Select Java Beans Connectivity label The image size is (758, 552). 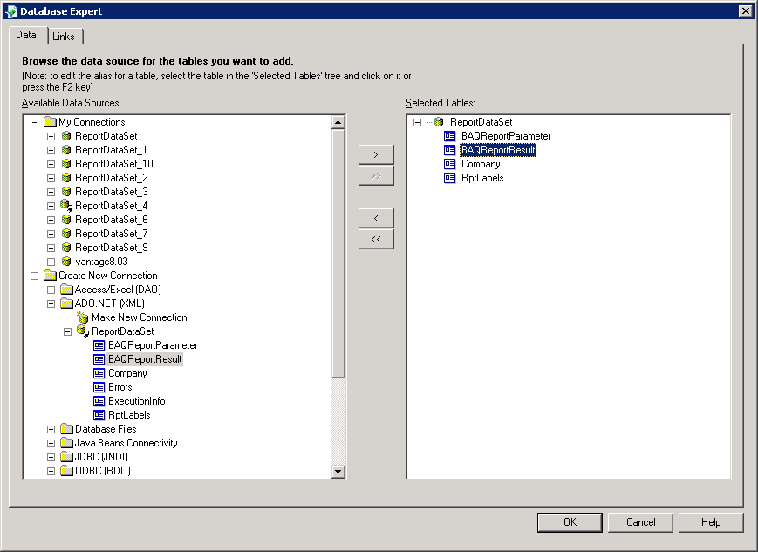coord(126,443)
